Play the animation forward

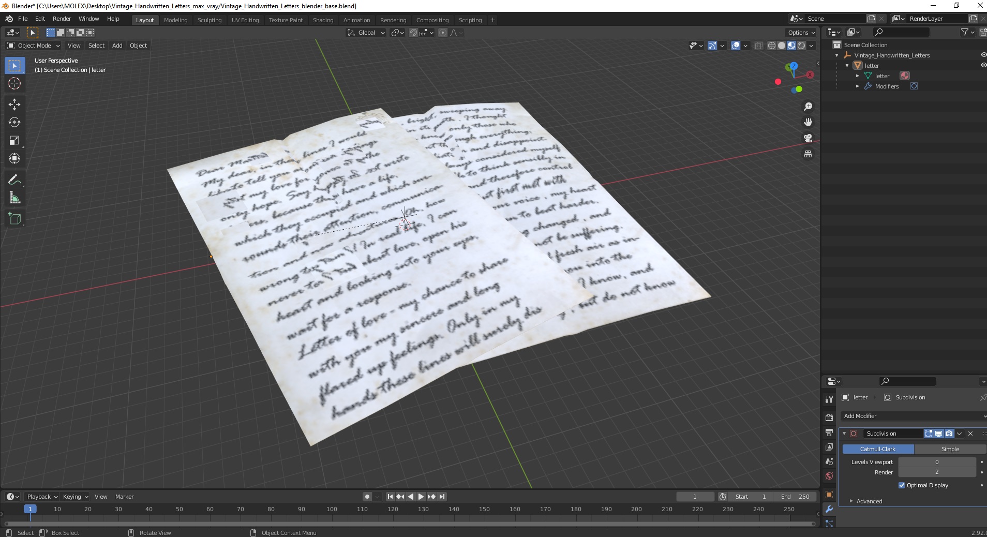(421, 497)
